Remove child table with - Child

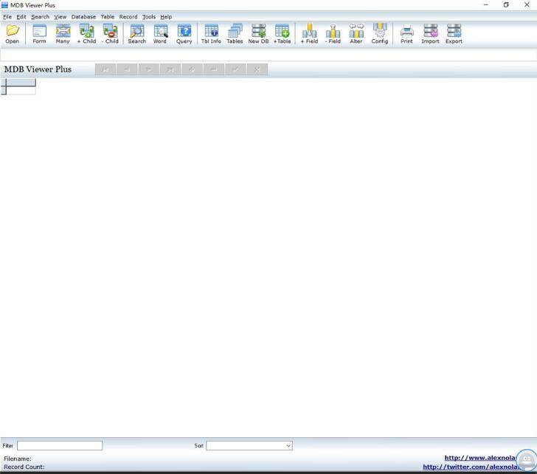pos(110,33)
